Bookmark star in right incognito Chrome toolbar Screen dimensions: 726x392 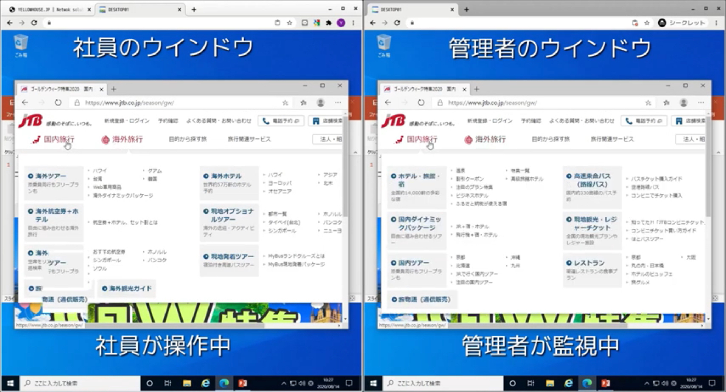click(647, 23)
